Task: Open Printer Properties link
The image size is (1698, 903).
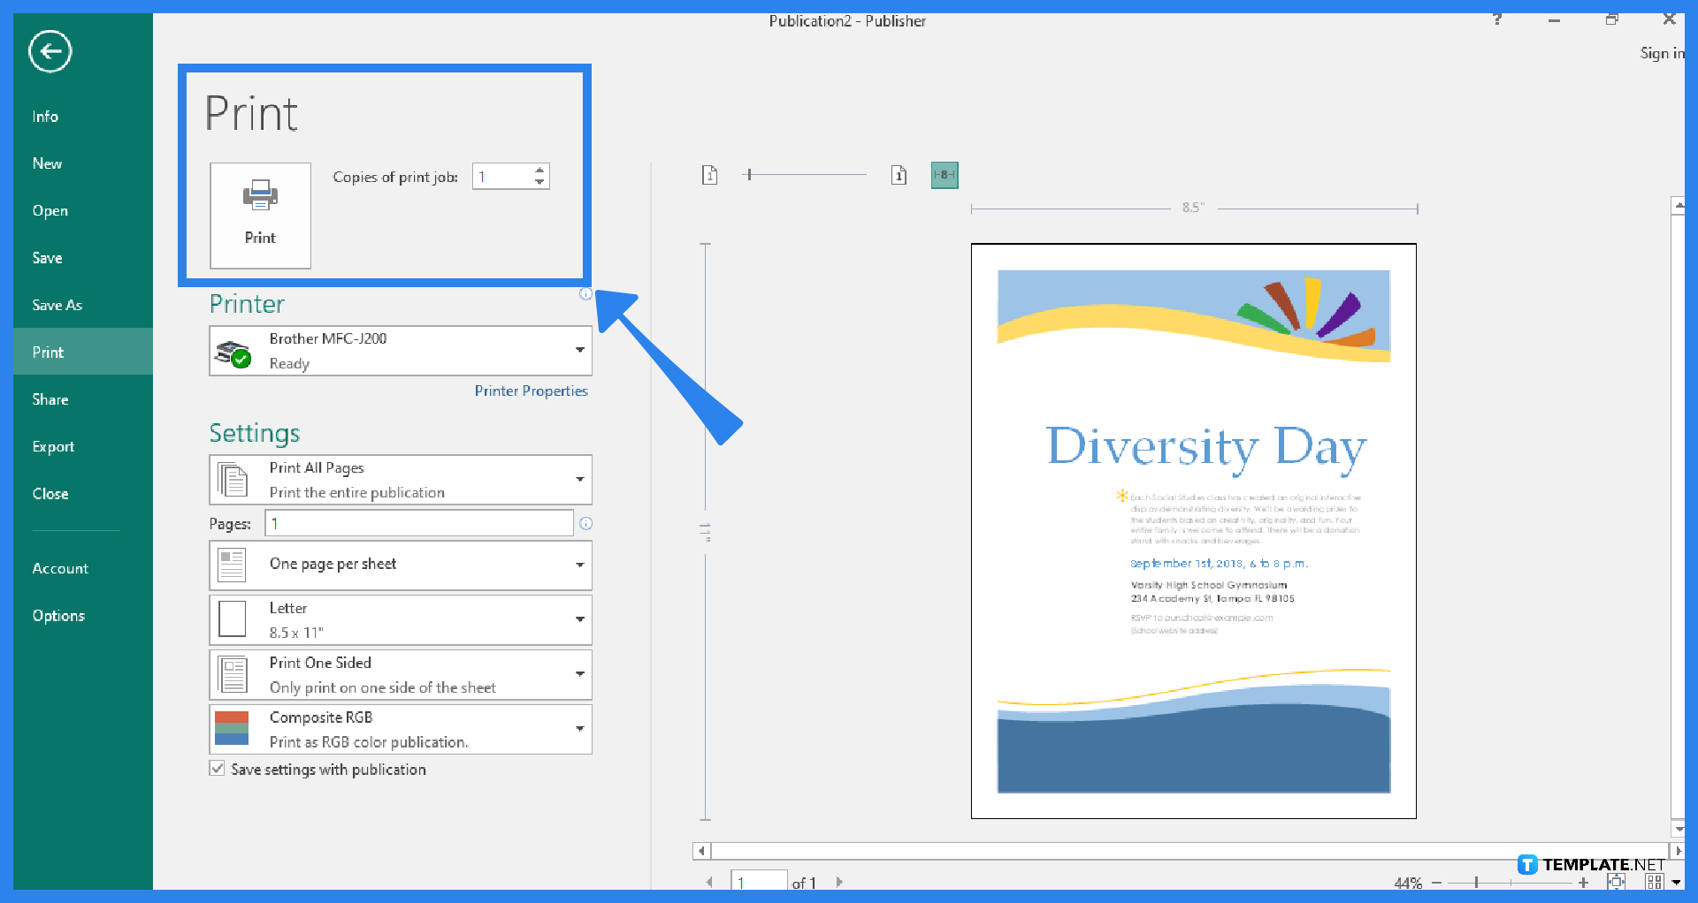Action: 531,390
